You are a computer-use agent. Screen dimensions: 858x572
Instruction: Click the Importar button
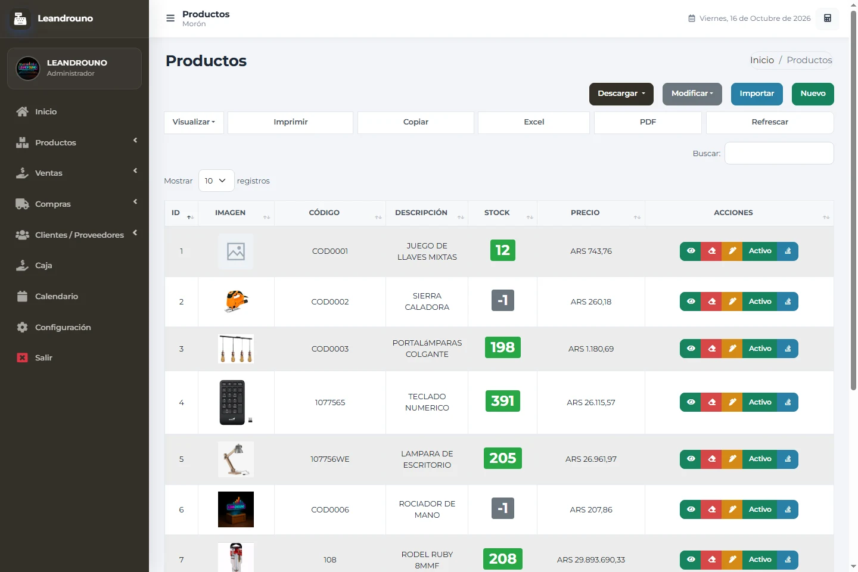[x=757, y=94]
